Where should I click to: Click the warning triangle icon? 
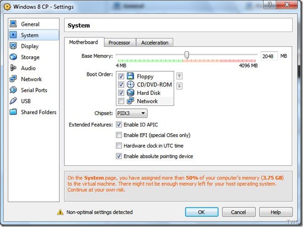[60, 212]
